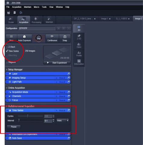Expand the Channels panel

(7, 96)
